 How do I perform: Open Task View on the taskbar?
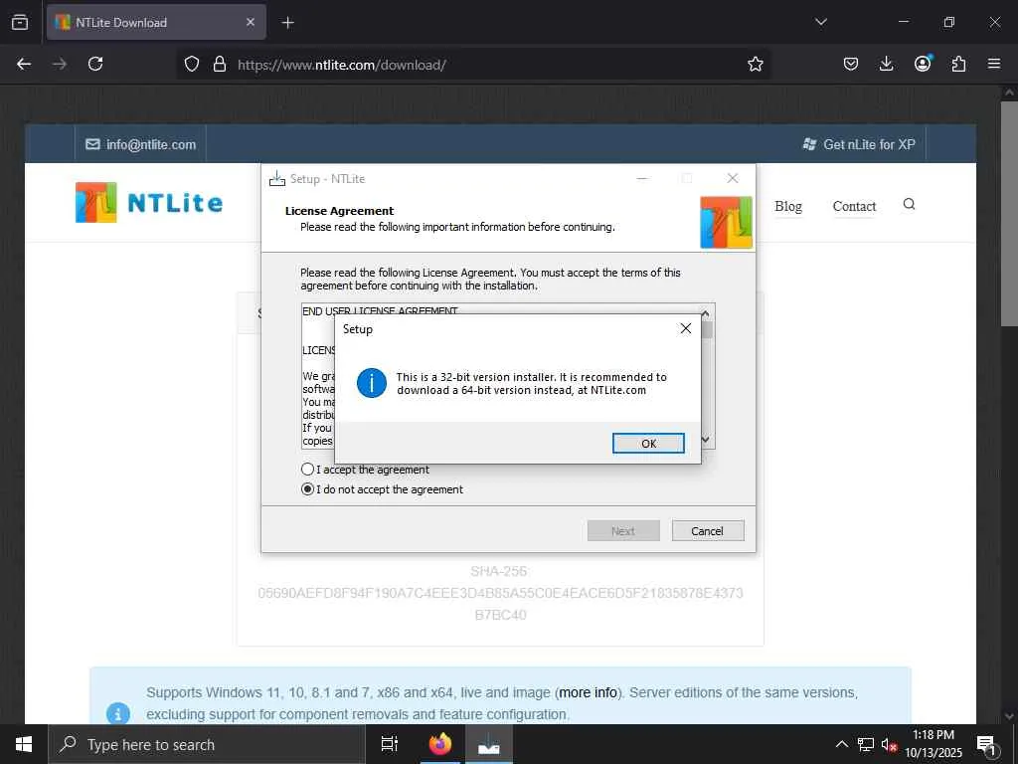[x=390, y=744]
